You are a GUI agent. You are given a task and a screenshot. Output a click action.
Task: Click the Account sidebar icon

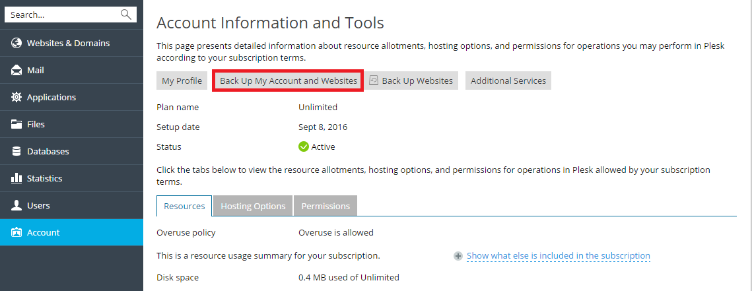(17, 233)
